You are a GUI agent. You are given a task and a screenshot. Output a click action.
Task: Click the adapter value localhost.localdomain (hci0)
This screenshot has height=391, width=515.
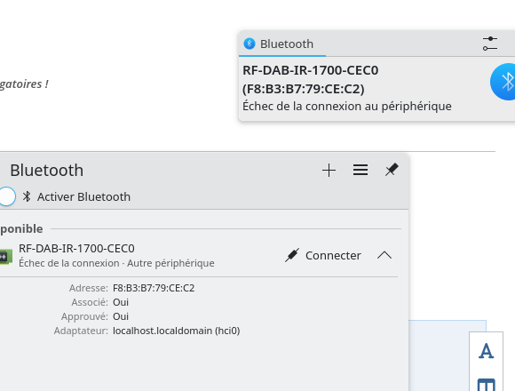click(177, 331)
